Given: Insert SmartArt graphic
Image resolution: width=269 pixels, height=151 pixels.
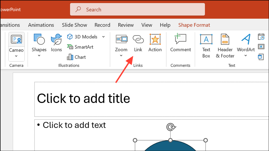Looking at the screenshot, I should [x=80, y=47].
